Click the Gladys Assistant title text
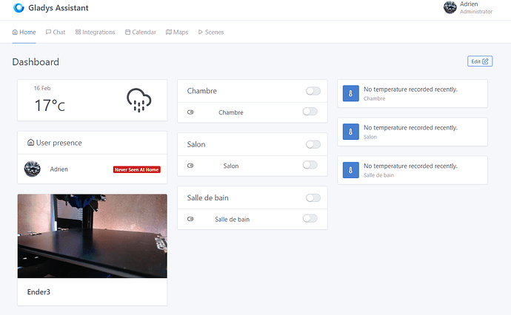This screenshot has height=315, width=511. [x=59, y=8]
